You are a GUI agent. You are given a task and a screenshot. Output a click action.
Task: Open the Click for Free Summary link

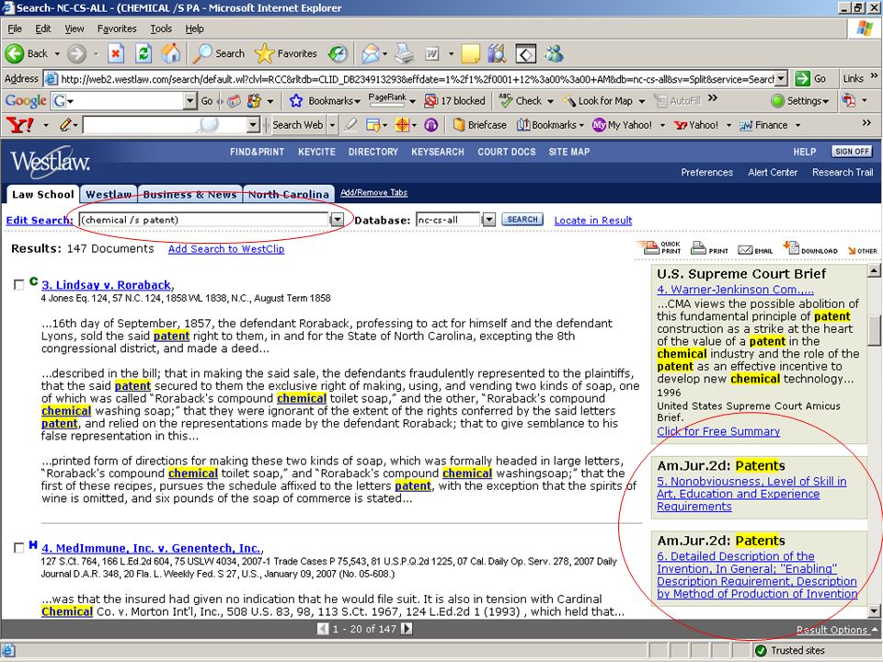(x=718, y=431)
